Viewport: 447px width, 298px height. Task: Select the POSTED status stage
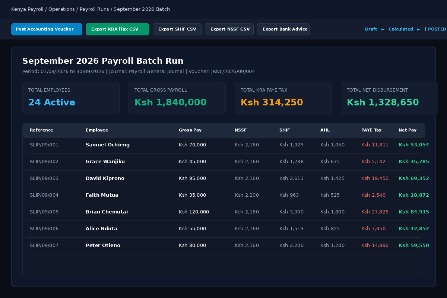(x=435, y=29)
